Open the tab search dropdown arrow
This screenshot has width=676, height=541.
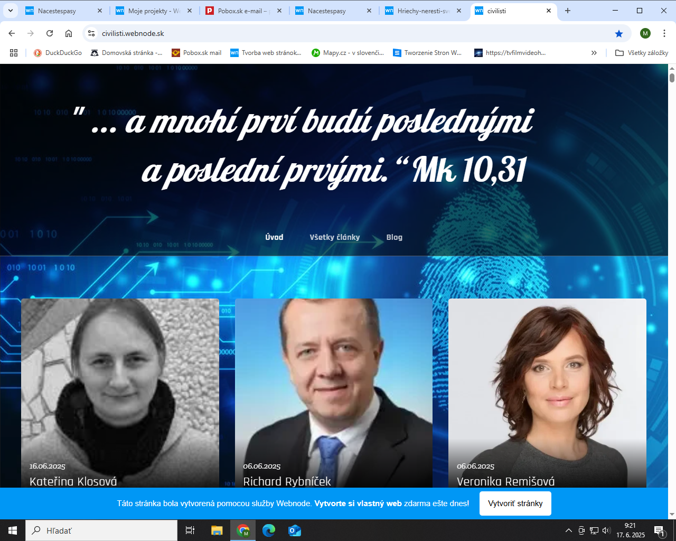(10, 11)
